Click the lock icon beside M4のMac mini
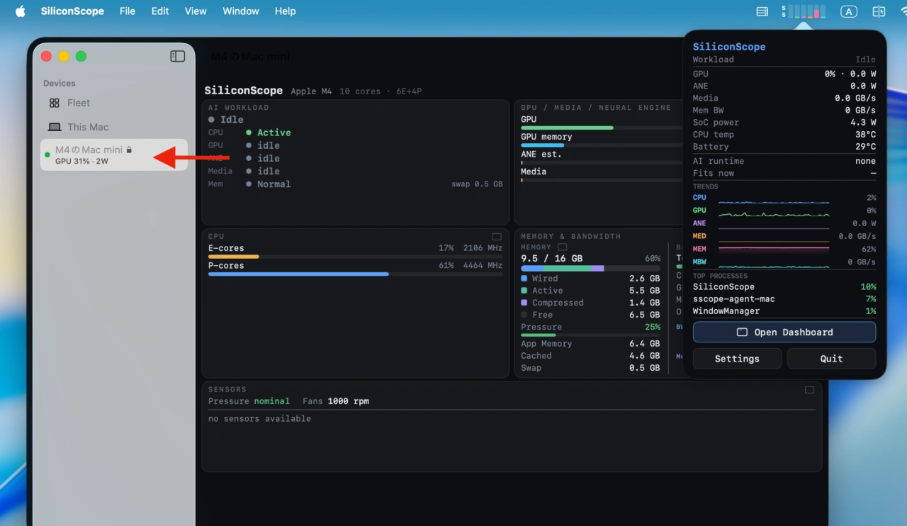This screenshot has width=907, height=526. pyautogui.click(x=129, y=150)
